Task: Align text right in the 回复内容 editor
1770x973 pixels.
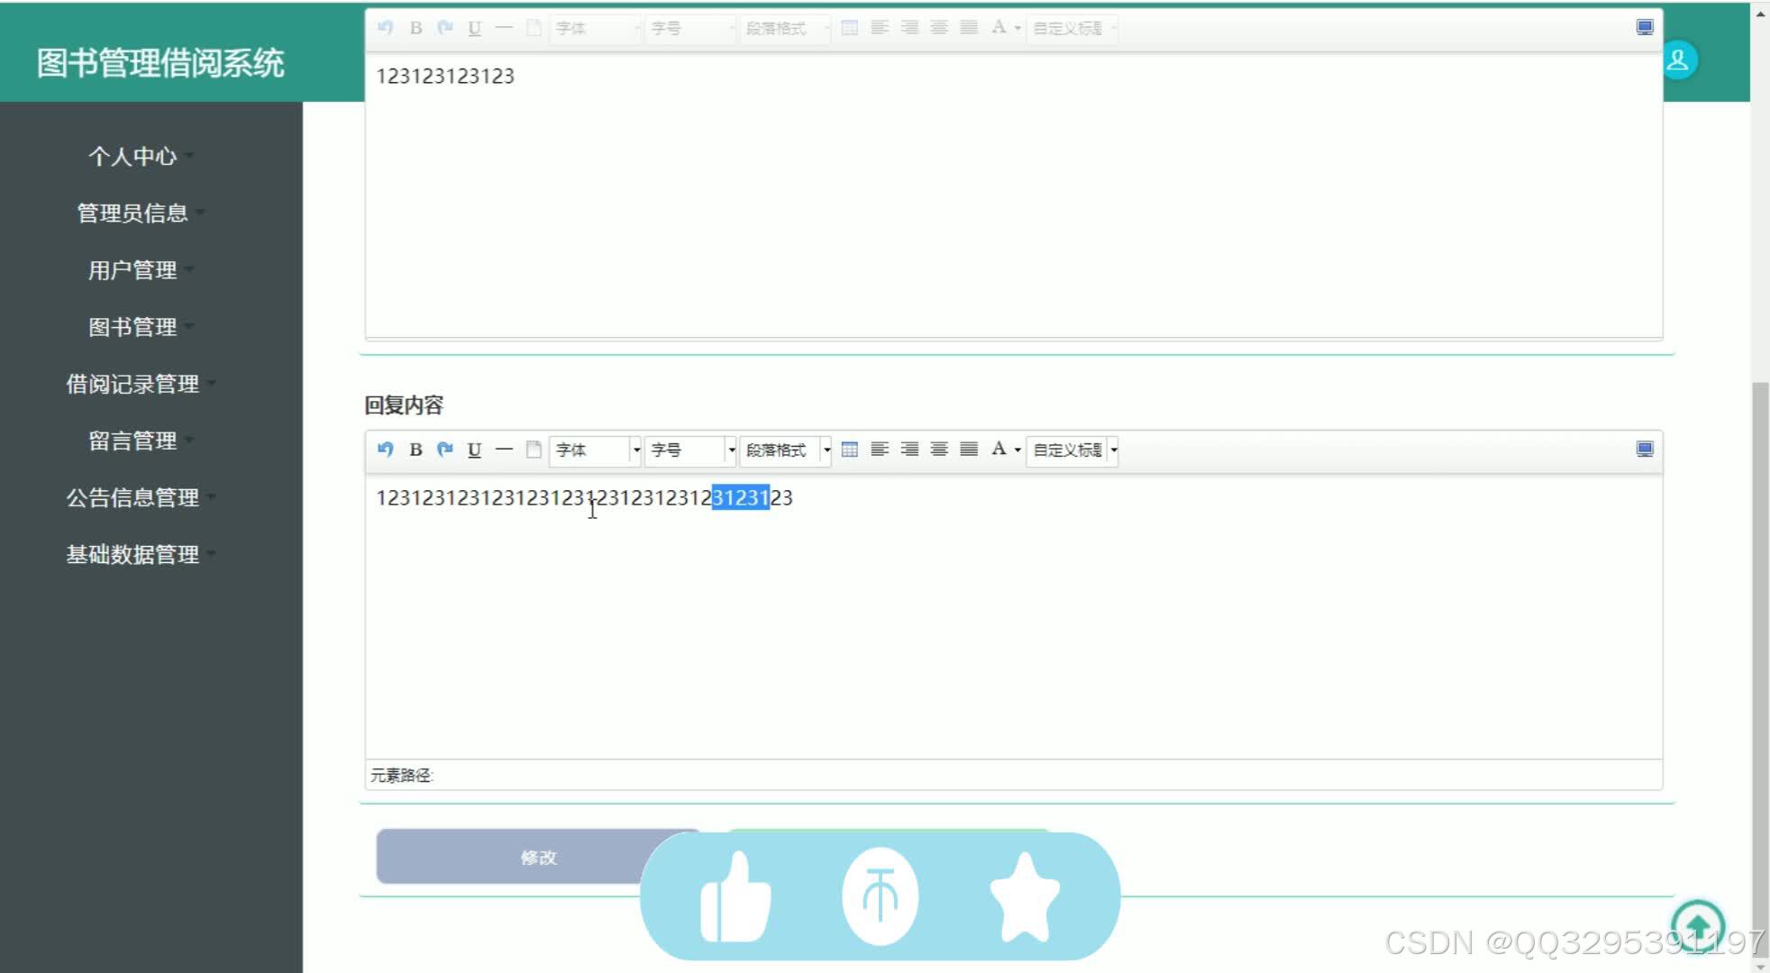Action: coord(909,449)
